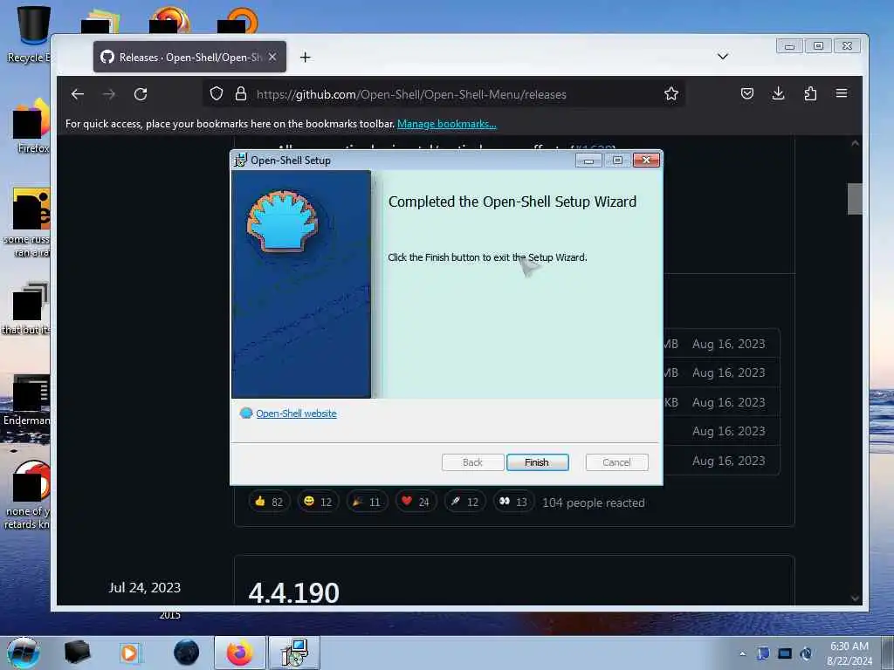Image resolution: width=894 pixels, height=670 pixels.
Task: Select the Releases Open-Shell tab
Action: [x=189, y=57]
